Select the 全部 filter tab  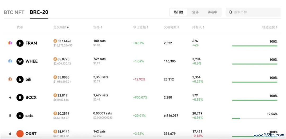pyautogui.click(x=195, y=12)
